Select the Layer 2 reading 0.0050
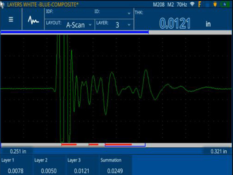 [x=49, y=171]
